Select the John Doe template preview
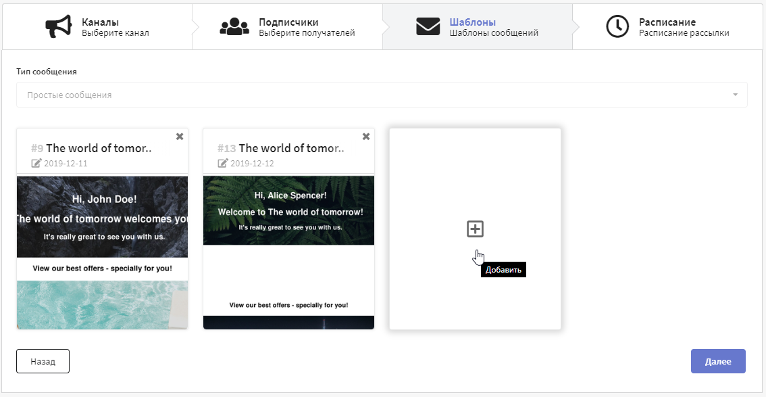 (x=102, y=252)
